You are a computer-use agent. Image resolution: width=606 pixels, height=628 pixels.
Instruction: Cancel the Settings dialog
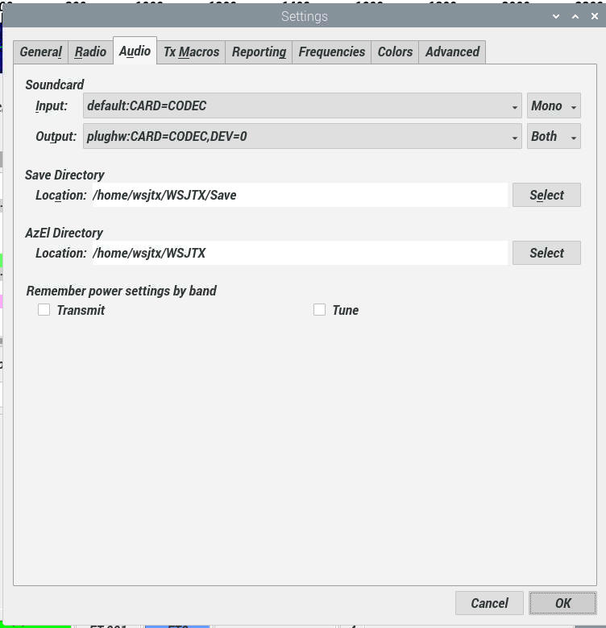[489, 603]
